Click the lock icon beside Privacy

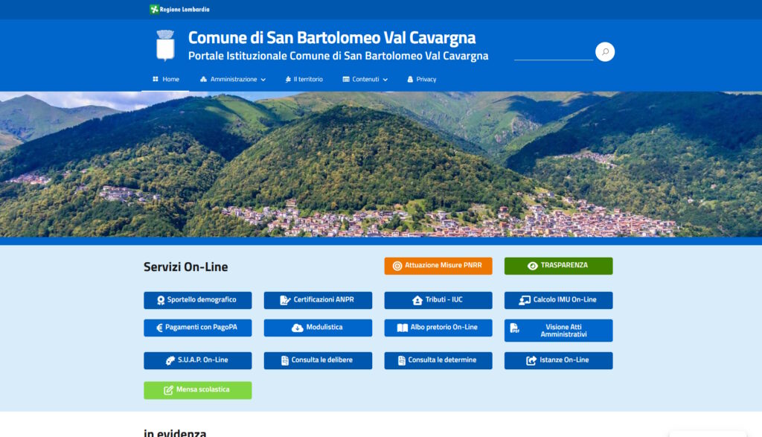(410, 79)
